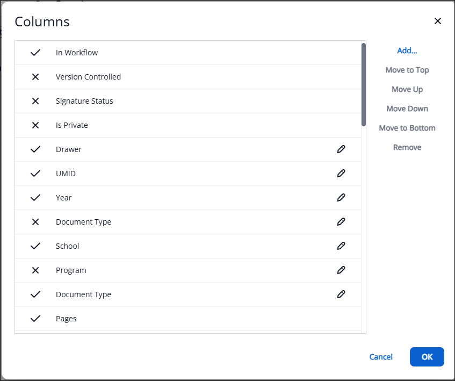
Task: Edit the School column via pencil icon
Action: (341, 246)
